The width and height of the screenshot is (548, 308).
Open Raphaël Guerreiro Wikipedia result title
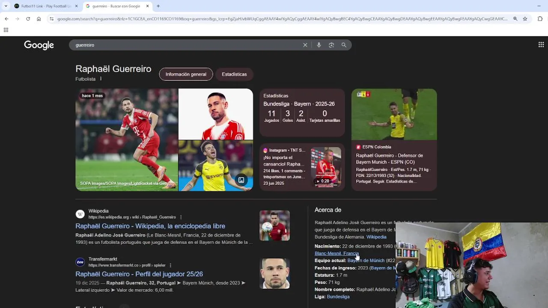click(150, 226)
